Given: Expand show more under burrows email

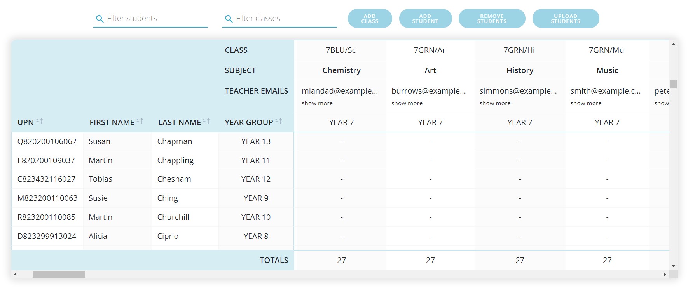Looking at the screenshot, I should point(407,103).
